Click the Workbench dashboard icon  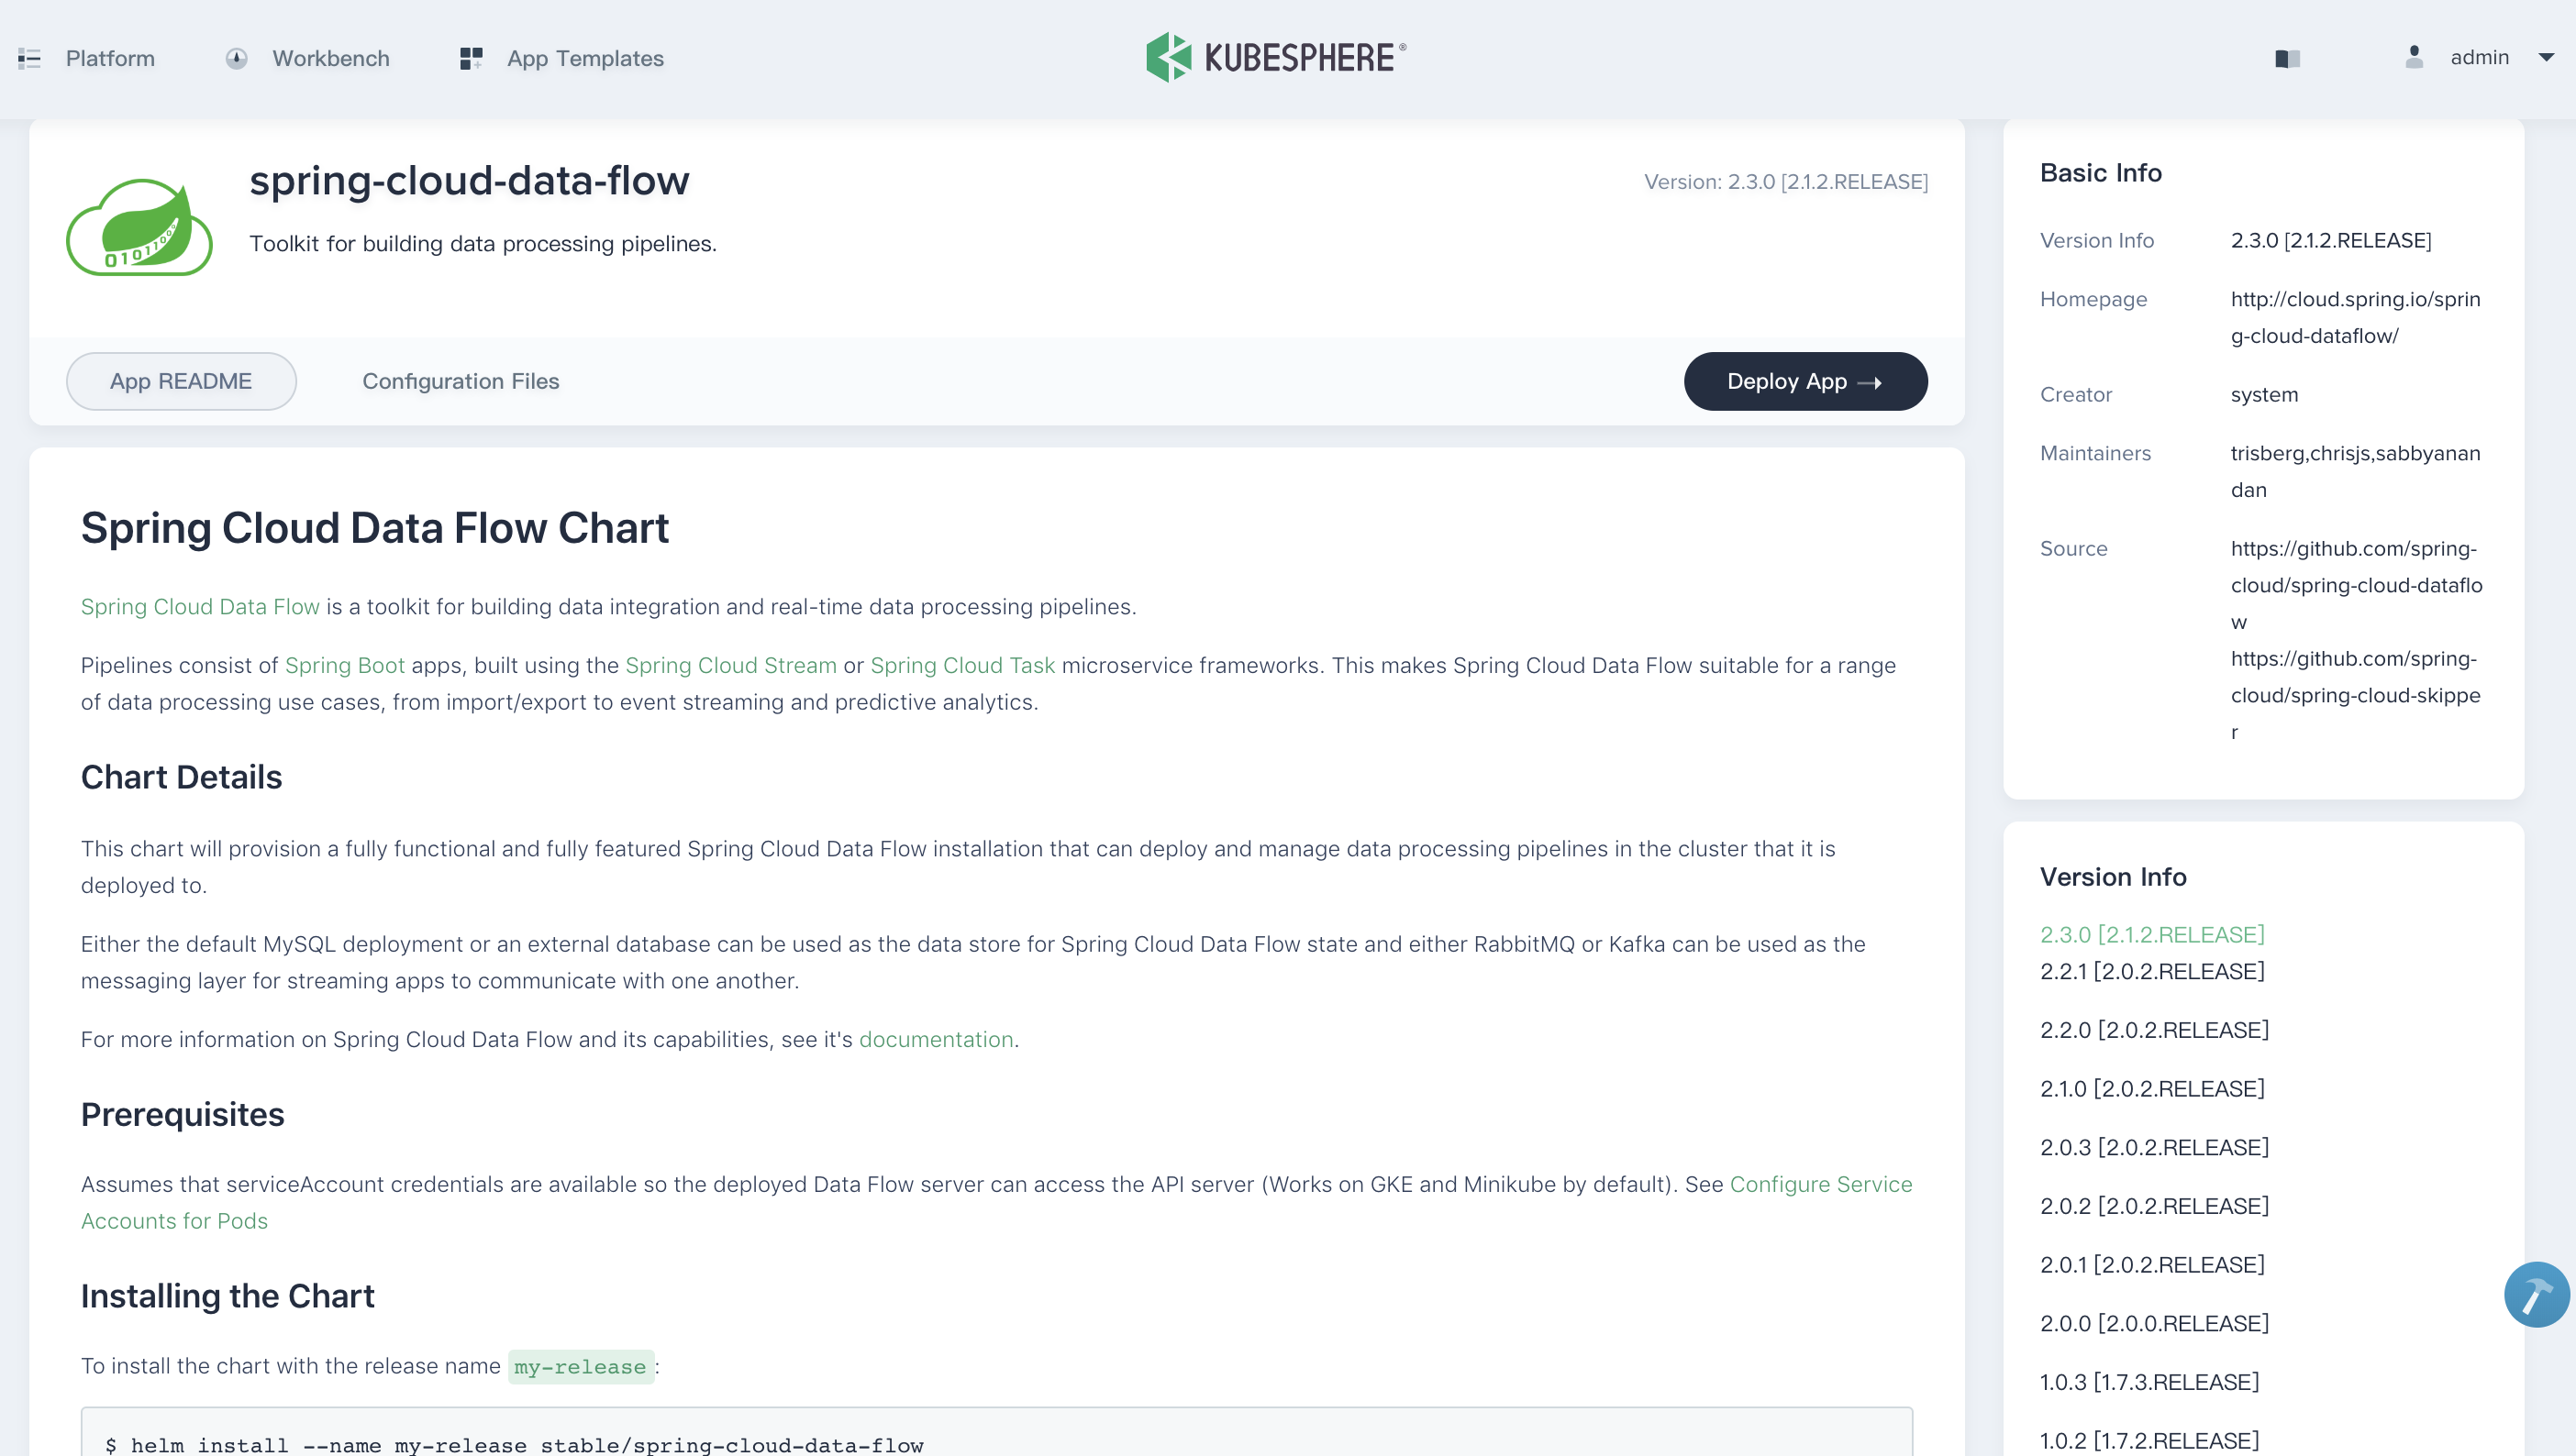point(236,58)
